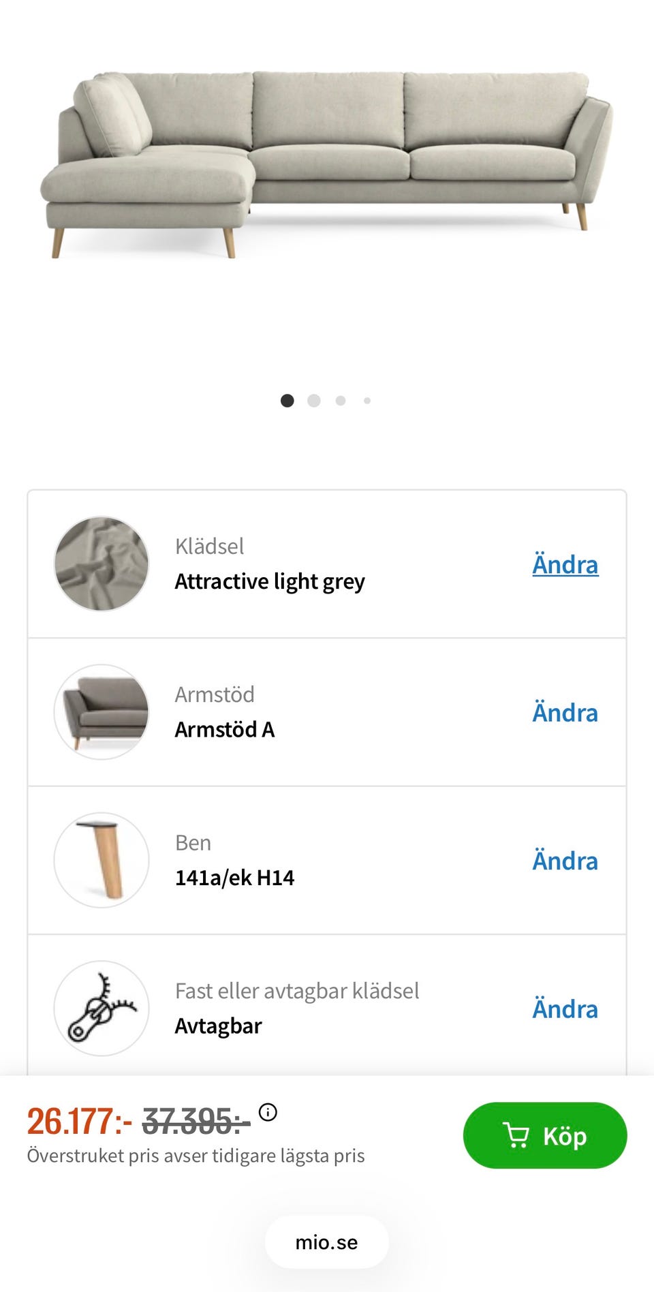This screenshot has height=1292, width=654.
Task: Tap the struck-through price 37.395
Action: tap(196, 1122)
